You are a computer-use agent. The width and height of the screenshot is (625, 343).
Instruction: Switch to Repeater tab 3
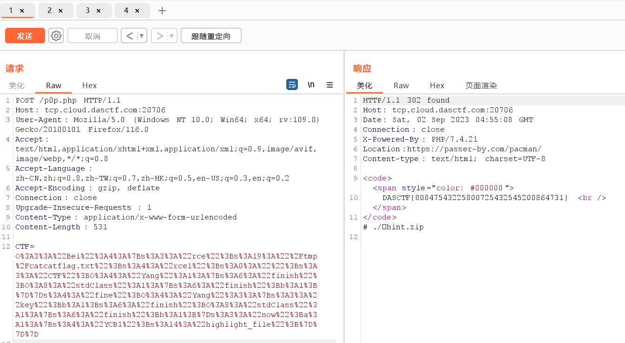pos(88,10)
